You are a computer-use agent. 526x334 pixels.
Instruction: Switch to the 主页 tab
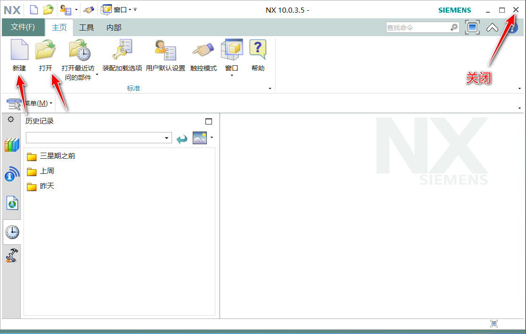(59, 28)
